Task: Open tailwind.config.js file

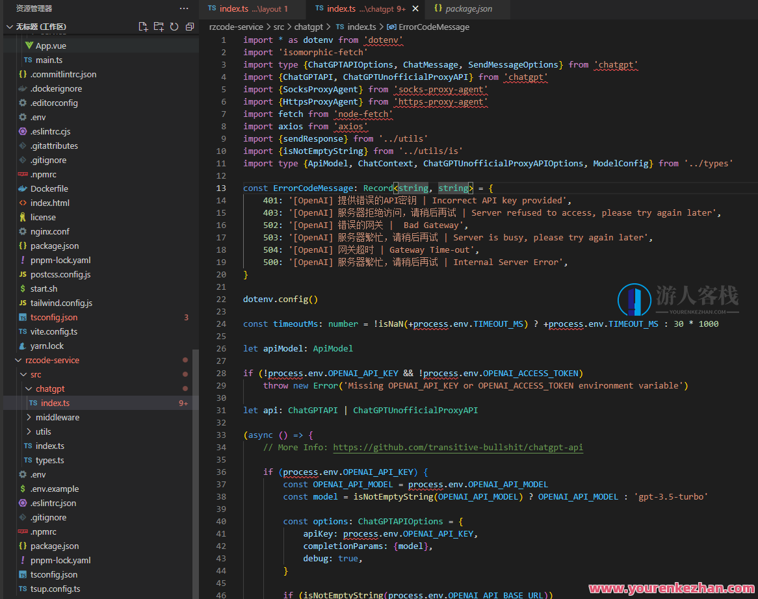Action: [x=61, y=303]
